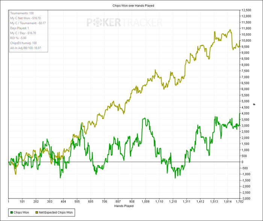263x221 pixels.
Task: Click the All-In Adj BB/100: 18.97 stat
Action: pos(26,48)
